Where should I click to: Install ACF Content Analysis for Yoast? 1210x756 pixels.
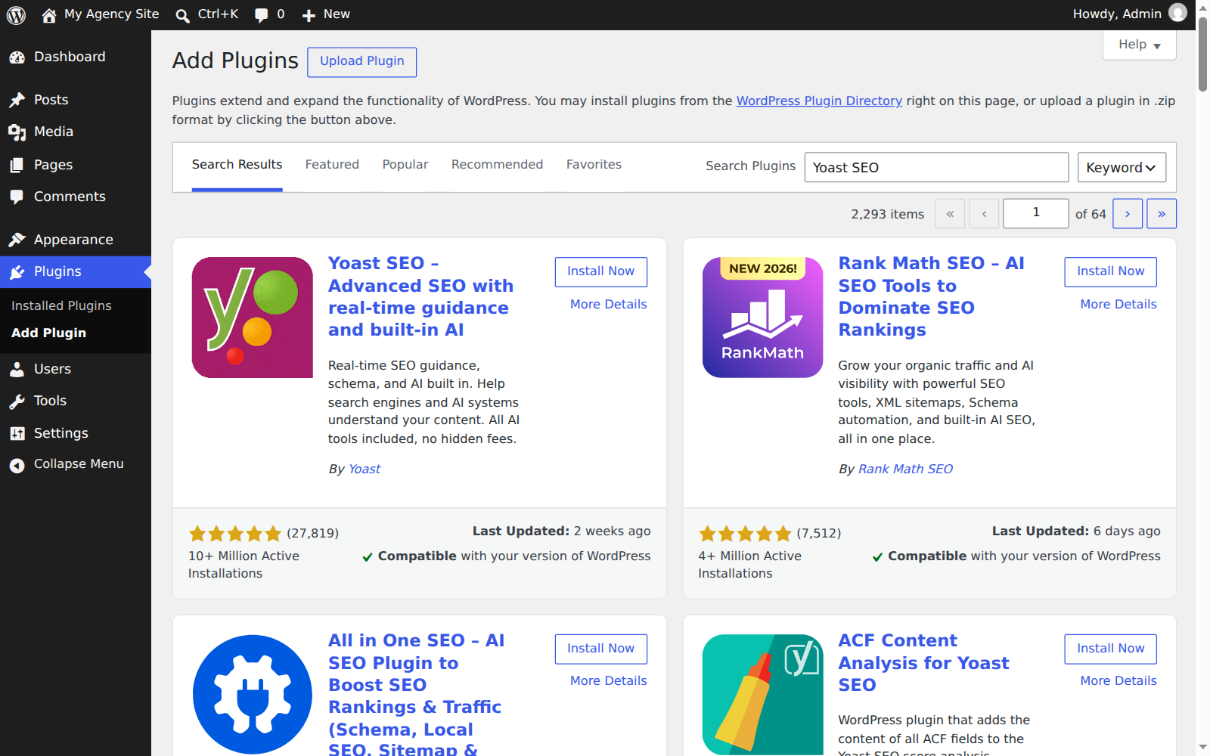1110,649
